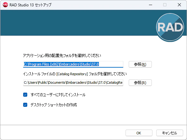The image size is (187, 140).
Task: Browse for the Catalog Repository folder
Action: pyautogui.click(x=140, y=83)
